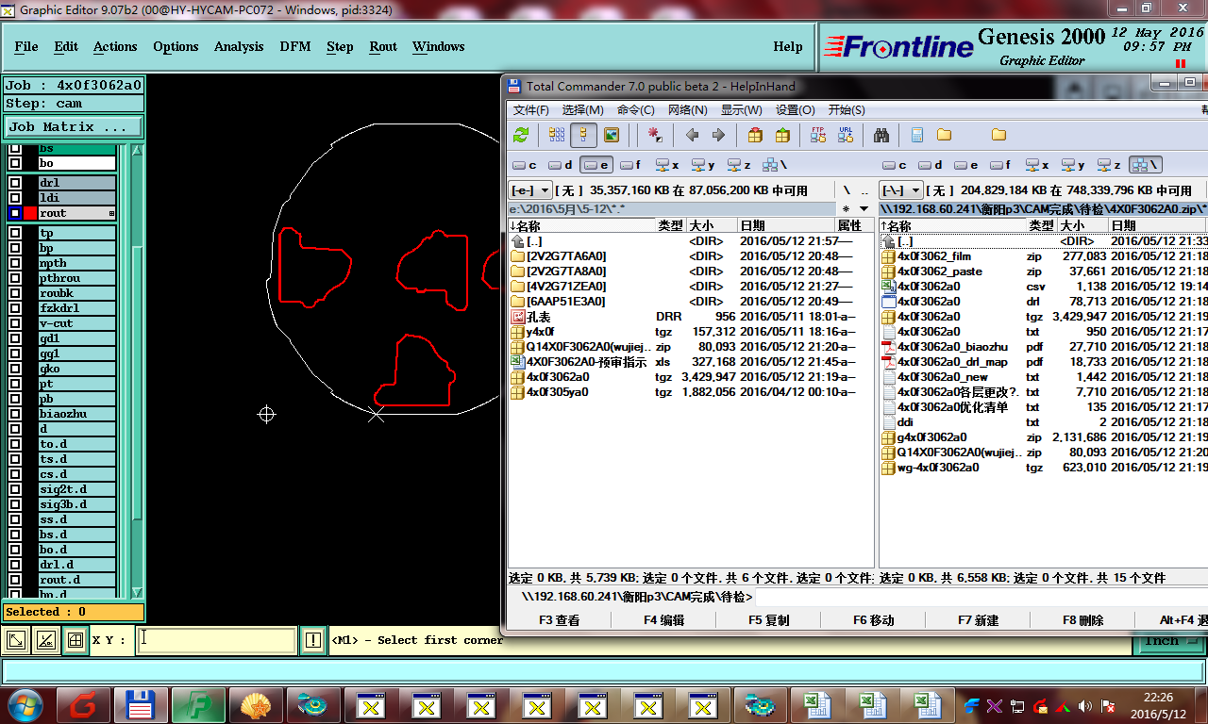Click the angle snap icon beside X Y
The height and width of the screenshot is (724, 1208).
pos(45,641)
